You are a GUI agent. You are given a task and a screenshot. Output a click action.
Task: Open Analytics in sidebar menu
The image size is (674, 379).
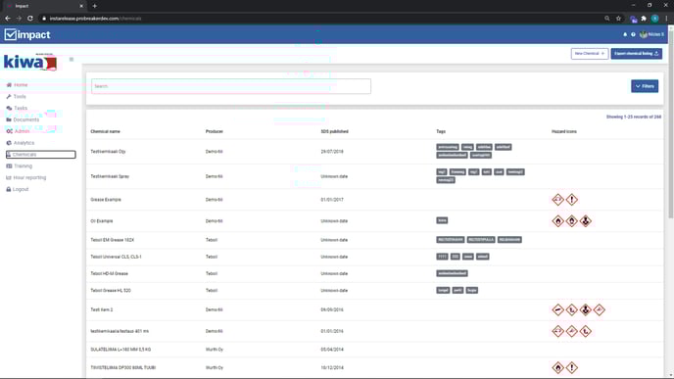point(24,143)
